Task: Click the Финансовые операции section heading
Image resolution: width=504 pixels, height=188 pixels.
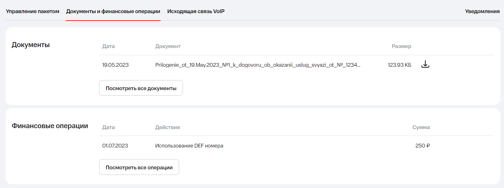Action: tap(50, 126)
